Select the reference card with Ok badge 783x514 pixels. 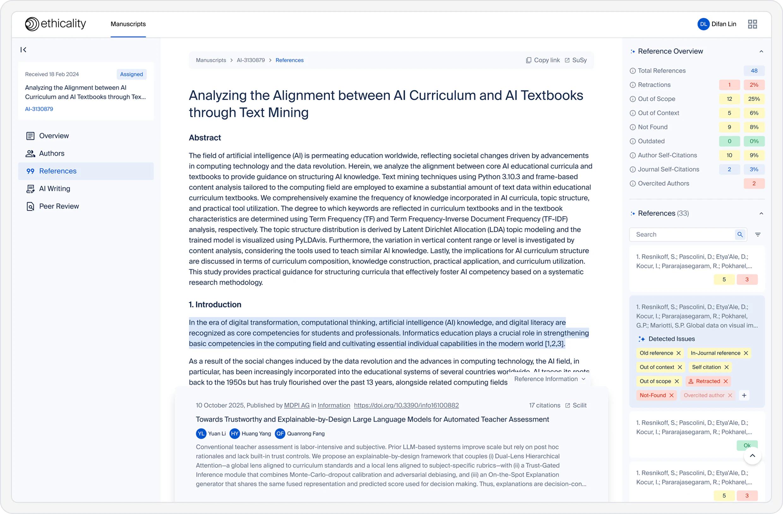pyautogui.click(x=697, y=434)
